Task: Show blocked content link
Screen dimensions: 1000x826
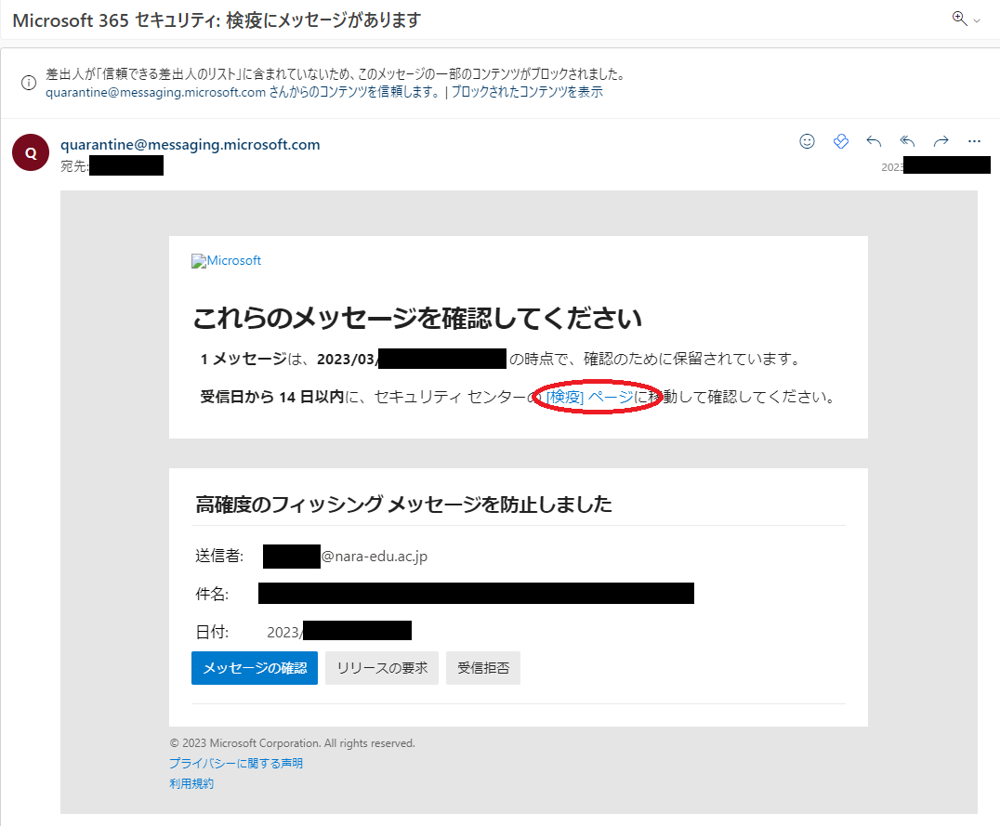Action: [x=527, y=93]
